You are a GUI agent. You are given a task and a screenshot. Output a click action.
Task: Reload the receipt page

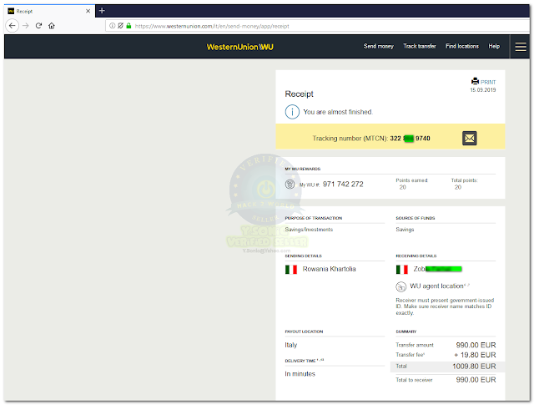[x=38, y=26]
